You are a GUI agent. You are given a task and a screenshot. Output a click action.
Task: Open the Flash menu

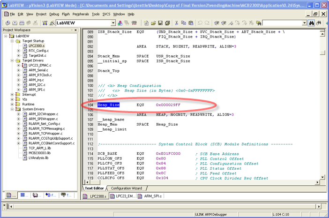[x=66, y=14]
